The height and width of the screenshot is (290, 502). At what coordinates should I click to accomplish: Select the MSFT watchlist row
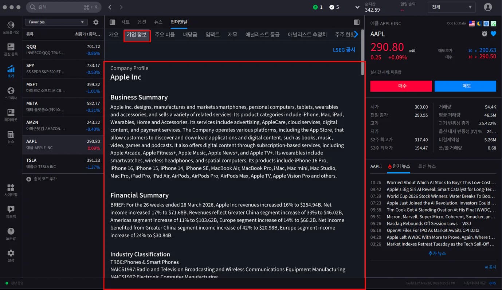click(63, 88)
